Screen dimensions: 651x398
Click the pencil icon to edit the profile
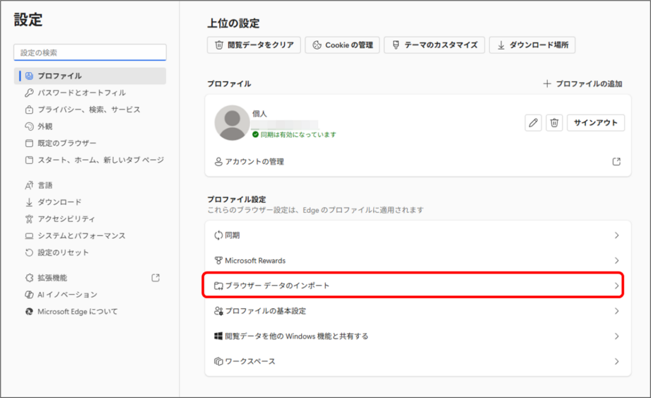tap(532, 123)
